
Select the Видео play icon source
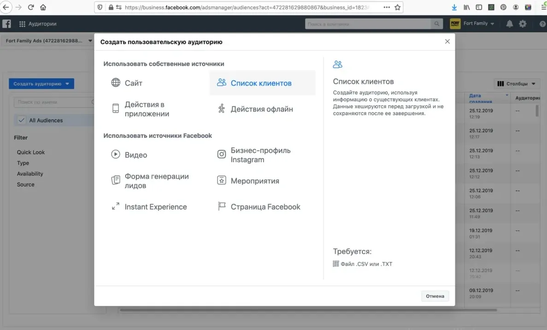pyautogui.click(x=116, y=154)
